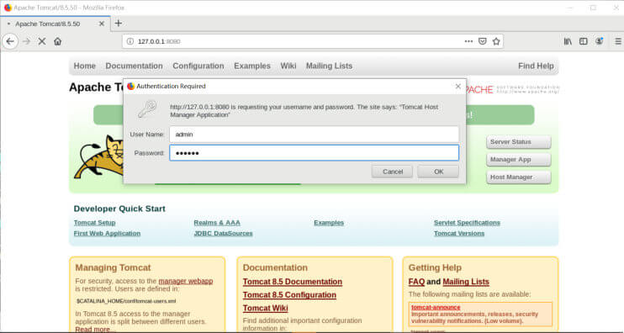The width and height of the screenshot is (624, 333).
Task: Open the Library icon in toolbar
Action: 568,41
